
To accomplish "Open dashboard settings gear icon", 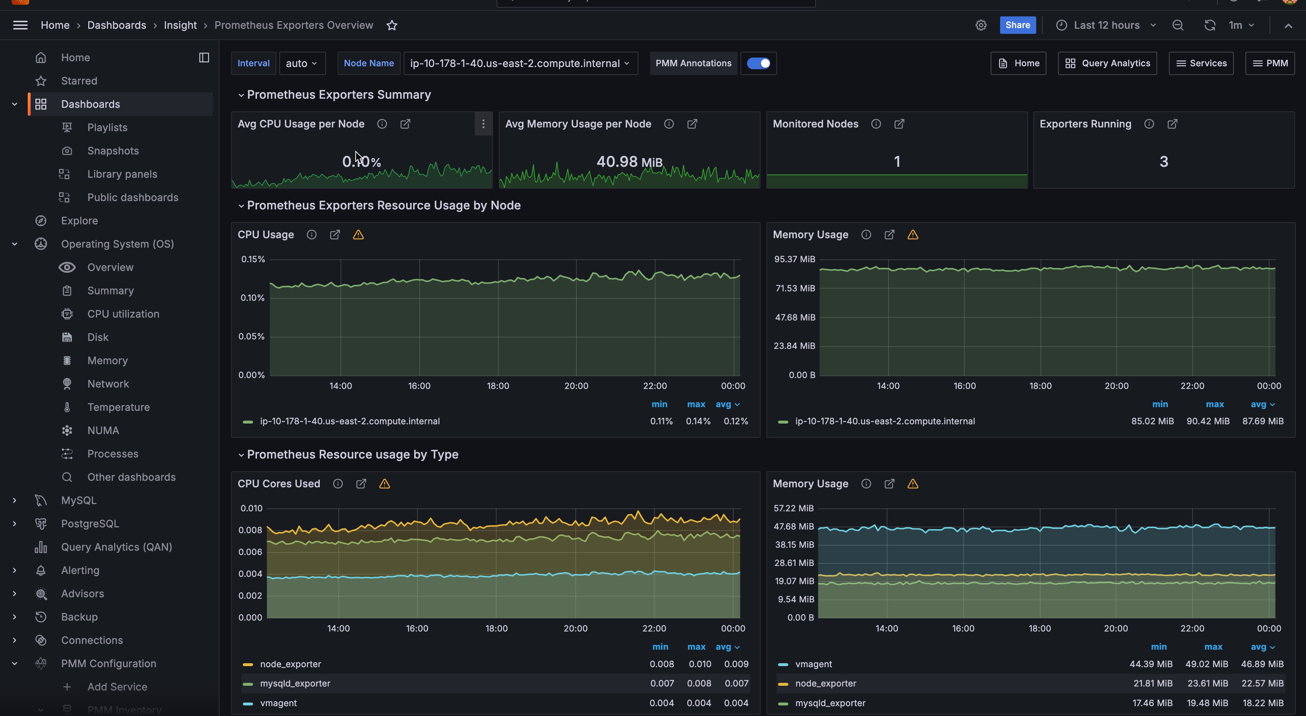I will coord(980,25).
